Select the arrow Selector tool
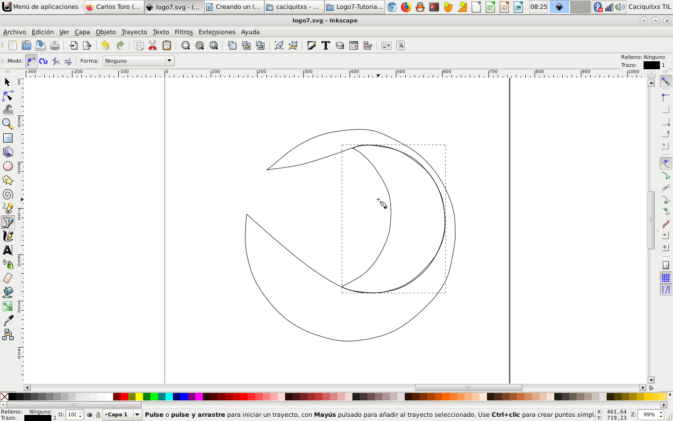 pyautogui.click(x=7, y=82)
